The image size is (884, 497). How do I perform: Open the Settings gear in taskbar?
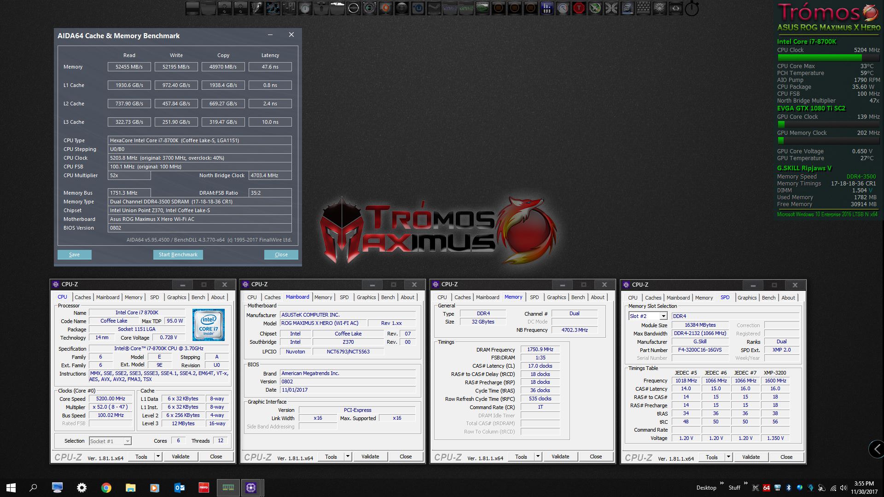click(x=81, y=488)
